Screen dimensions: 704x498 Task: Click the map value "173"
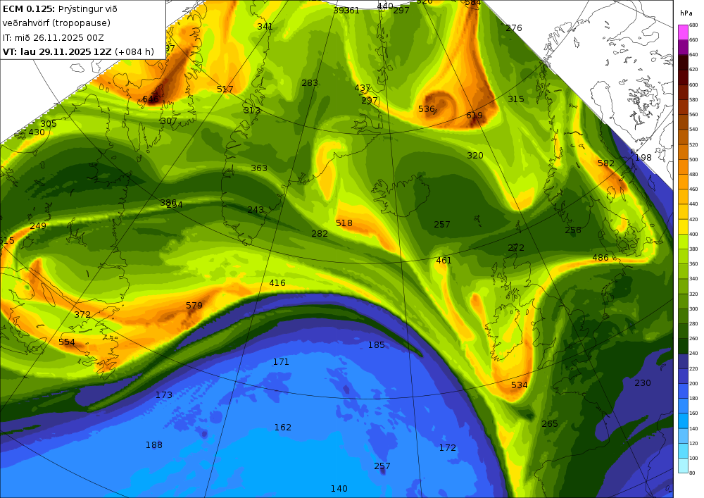pos(164,394)
